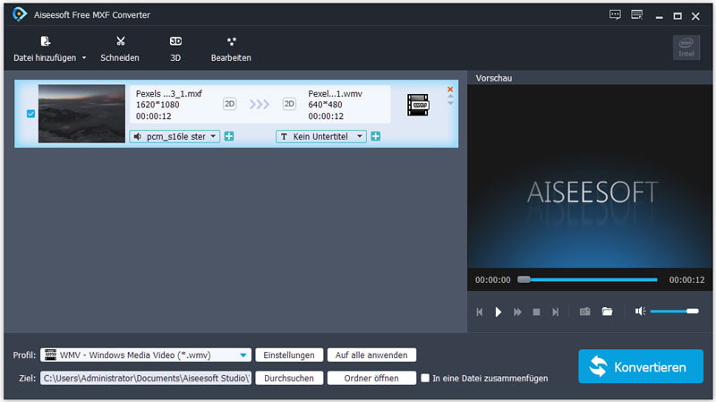Click the preview progress seek bar
This screenshot has height=402, width=716.
(x=587, y=279)
